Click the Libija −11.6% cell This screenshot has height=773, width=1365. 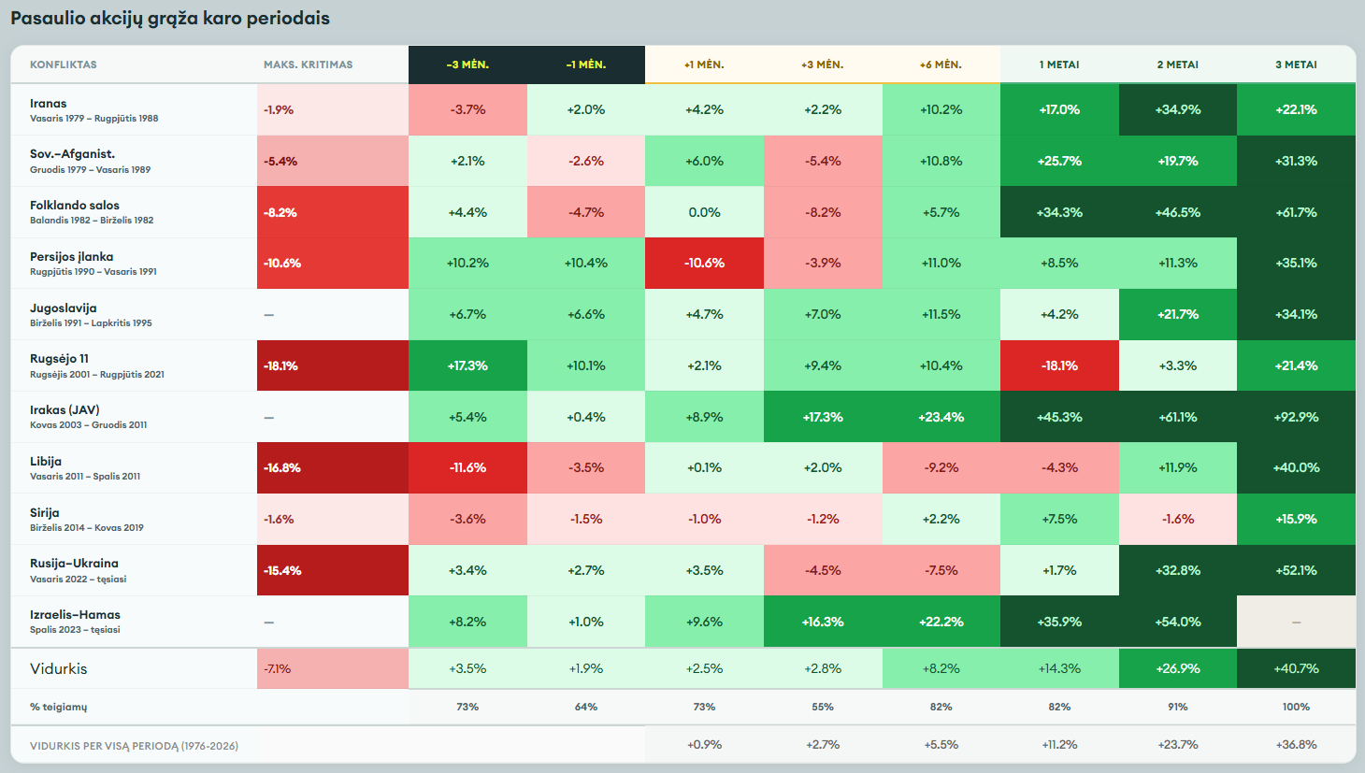click(x=467, y=467)
